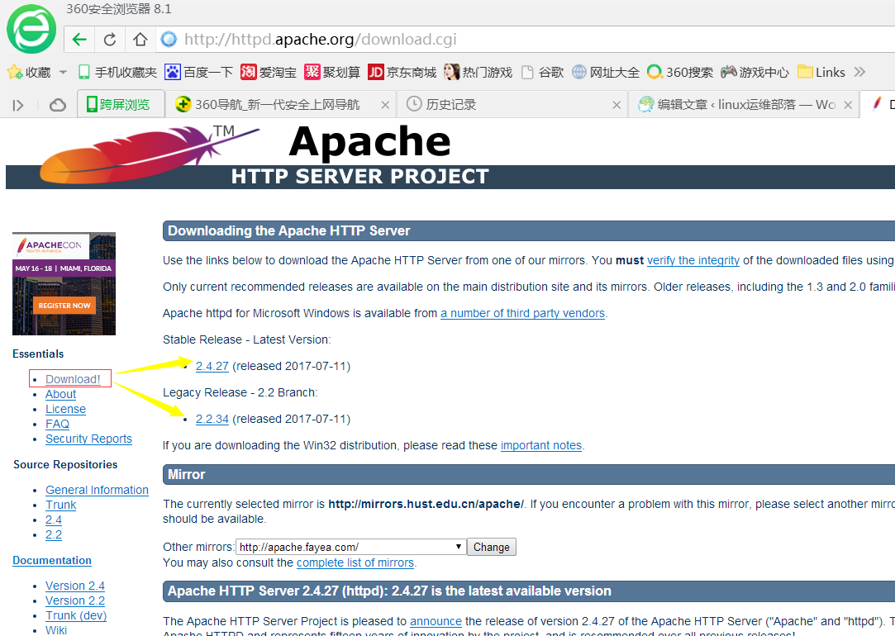Open General Information link
Screen dimensions: 895x636
pos(97,490)
